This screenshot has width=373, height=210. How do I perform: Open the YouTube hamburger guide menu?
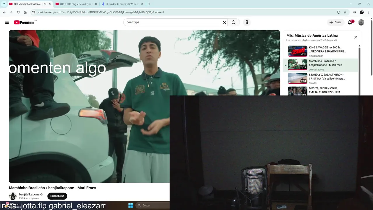click(7, 22)
